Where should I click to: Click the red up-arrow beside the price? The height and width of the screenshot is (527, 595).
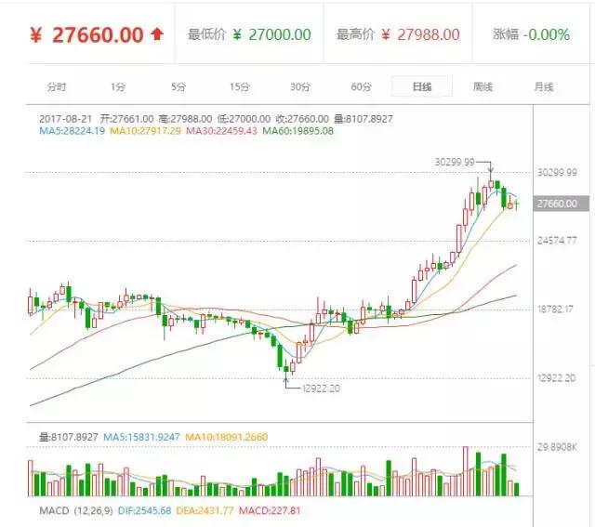point(157,34)
